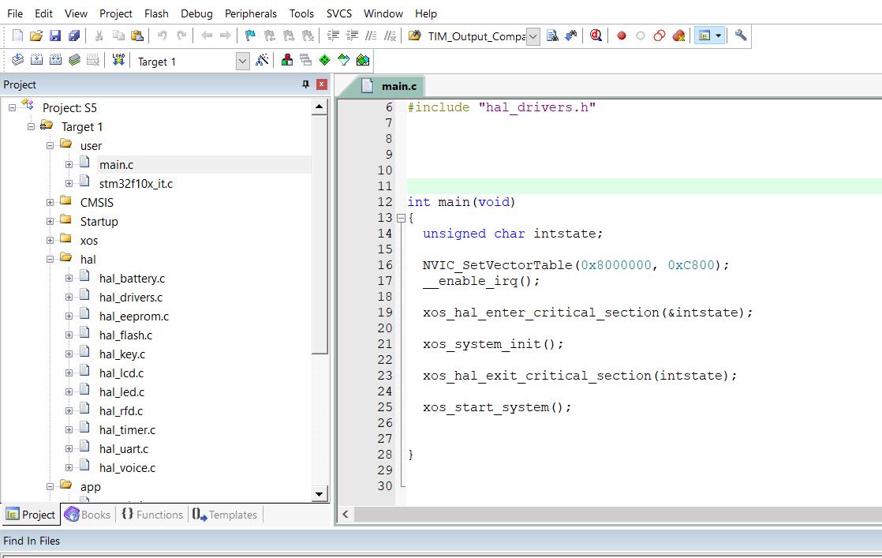Open Manage Project Items colored blocks icon
Viewport: 882px width, 558px height.
tap(287, 60)
